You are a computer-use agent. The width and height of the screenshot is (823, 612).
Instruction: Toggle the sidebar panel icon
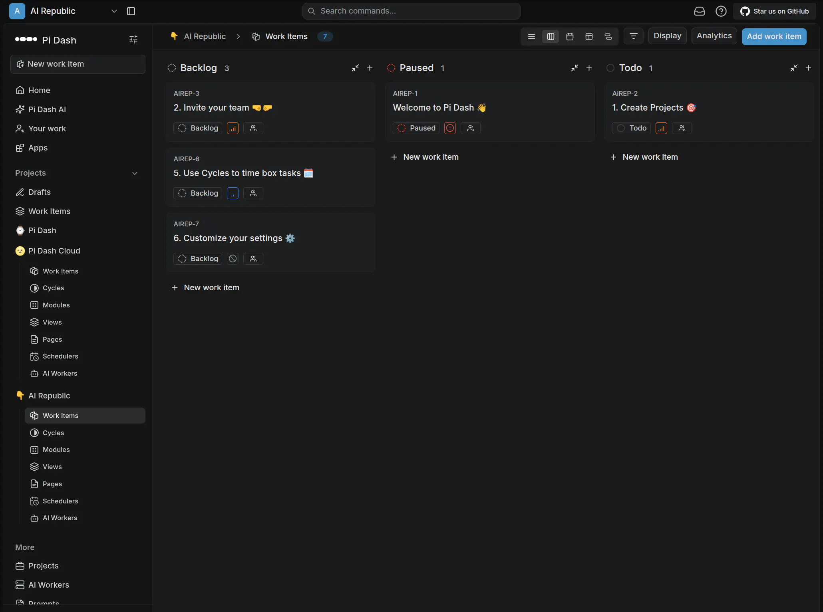[x=131, y=11]
